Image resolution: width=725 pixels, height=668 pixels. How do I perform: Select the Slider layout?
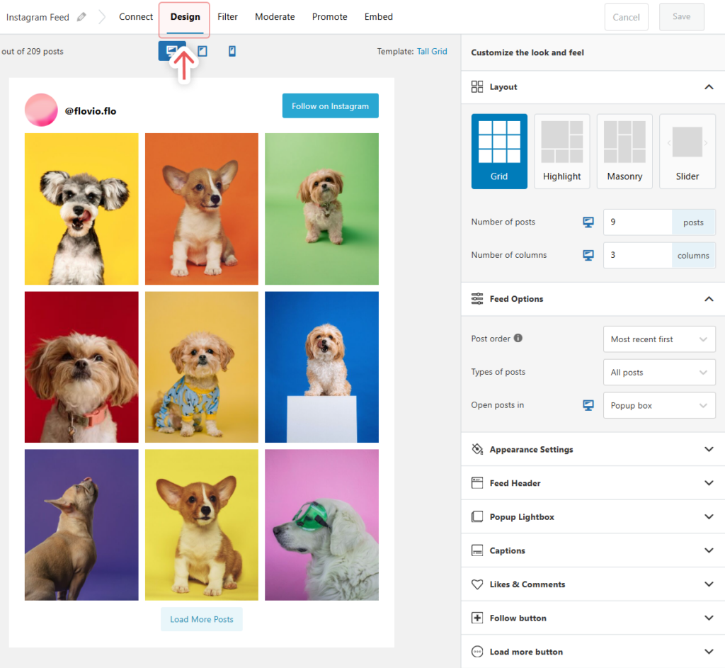point(687,151)
